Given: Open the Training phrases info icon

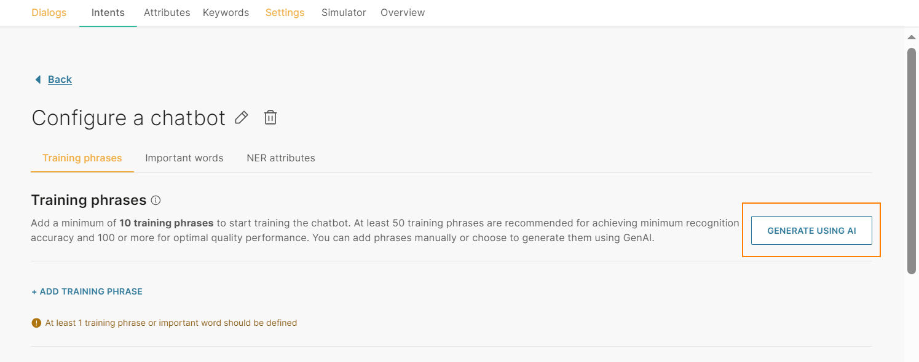Looking at the screenshot, I should click(x=156, y=200).
